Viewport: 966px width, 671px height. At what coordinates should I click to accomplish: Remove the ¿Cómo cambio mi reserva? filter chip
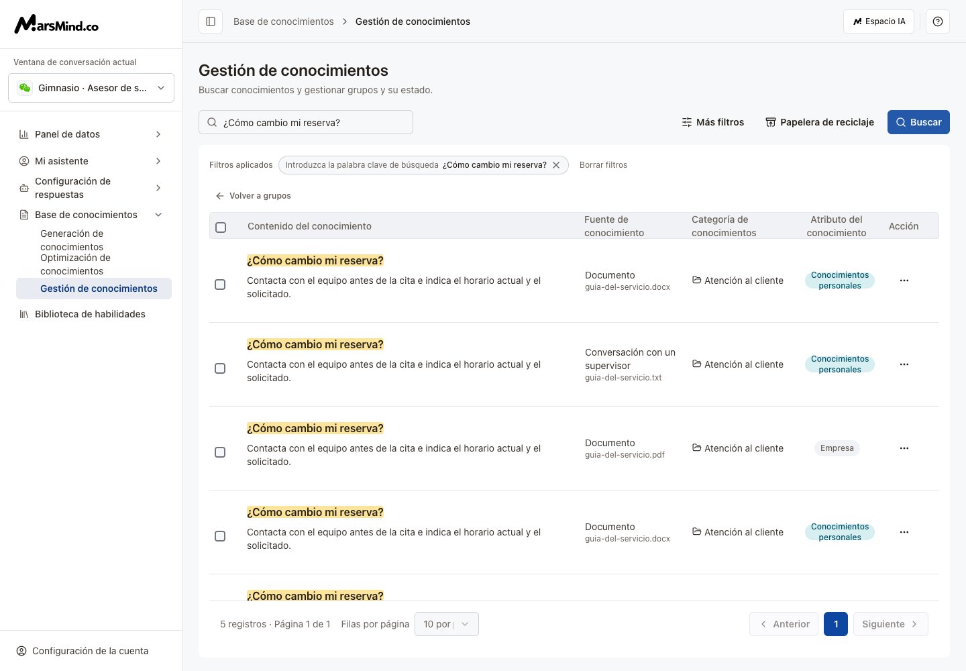556,165
